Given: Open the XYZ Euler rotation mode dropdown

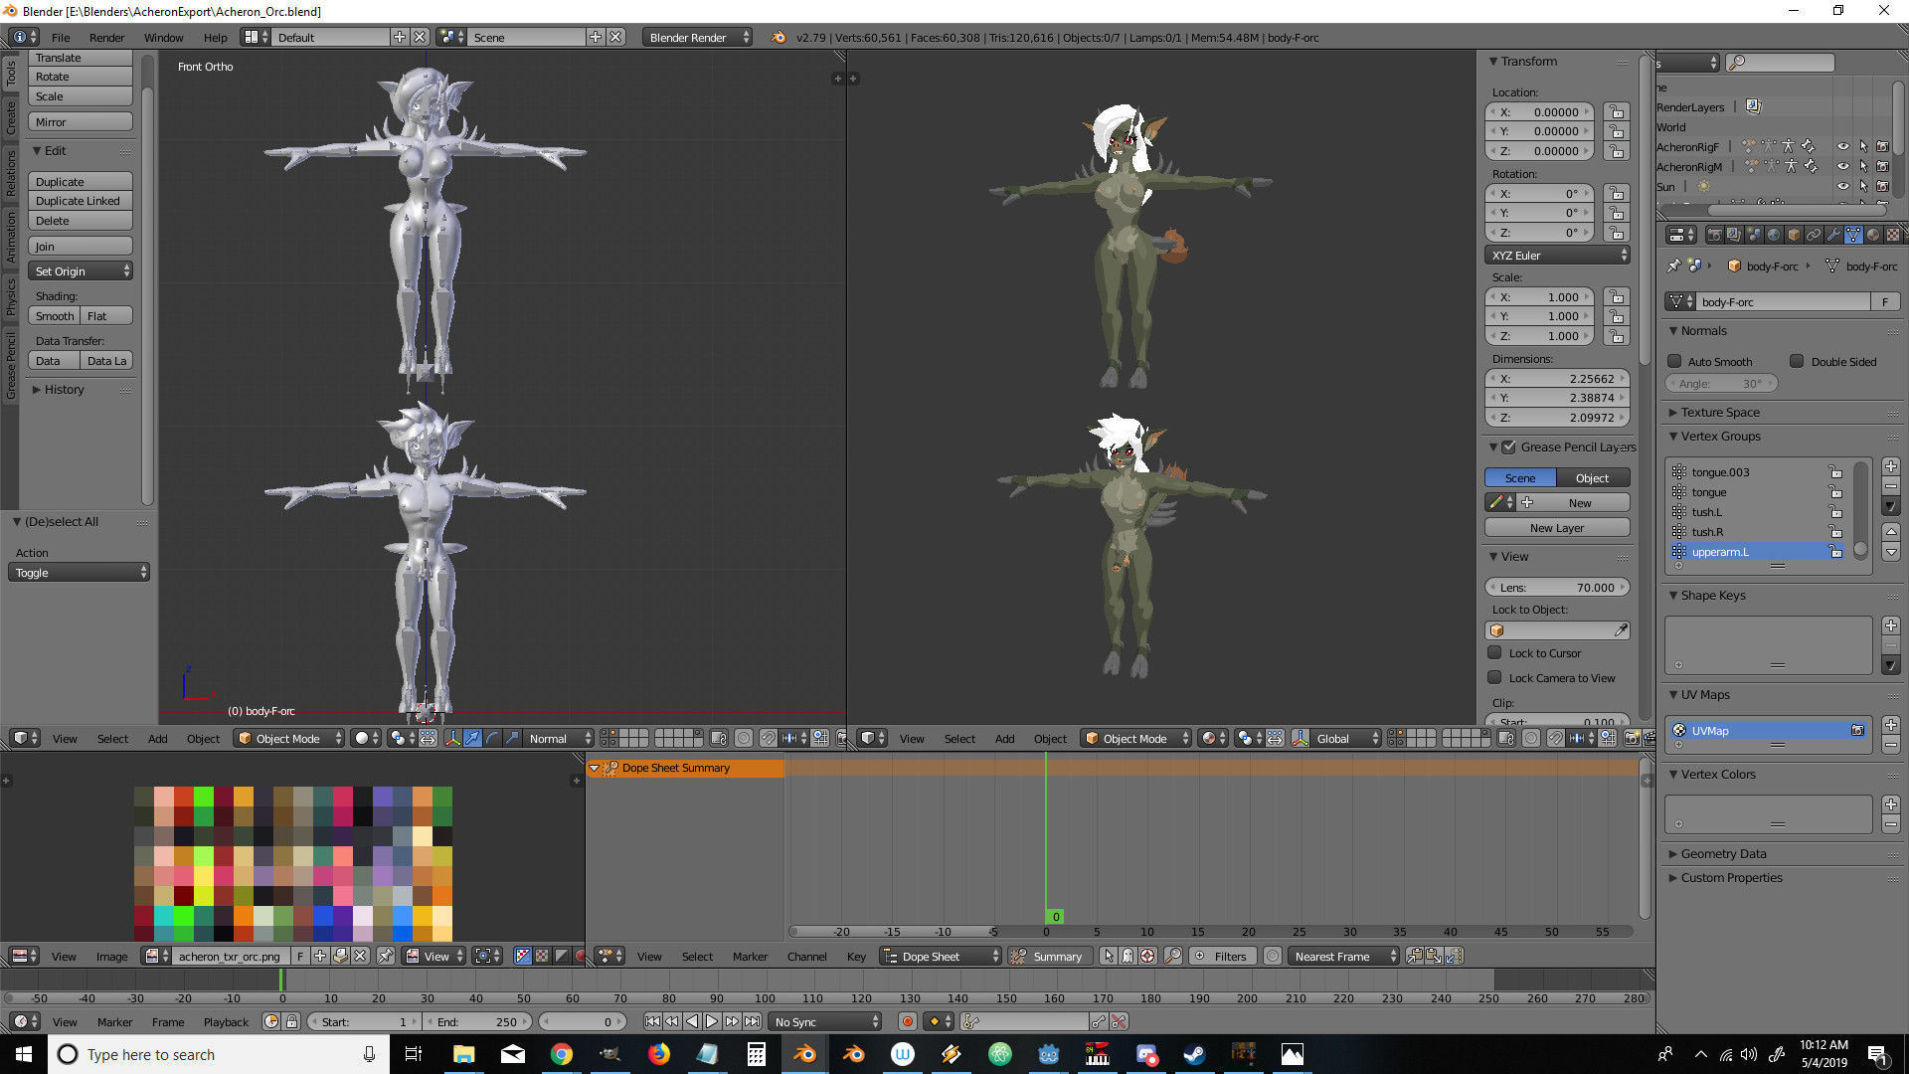Looking at the screenshot, I should pos(1557,256).
